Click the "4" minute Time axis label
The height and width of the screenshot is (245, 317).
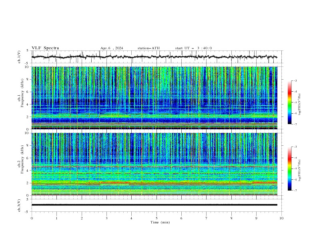coord(131,218)
